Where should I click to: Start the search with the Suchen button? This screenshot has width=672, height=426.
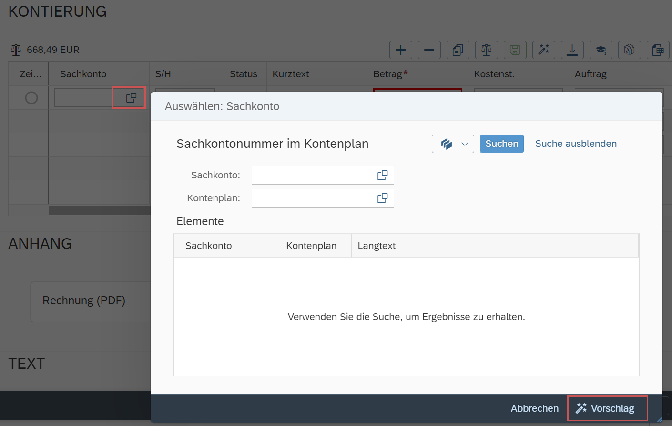click(x=501, y=143)
